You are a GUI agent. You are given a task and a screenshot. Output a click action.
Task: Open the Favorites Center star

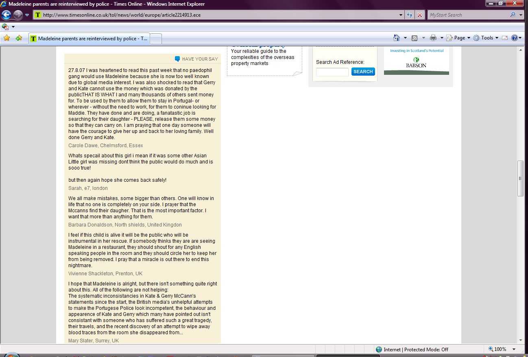click(x=7, y=38)
